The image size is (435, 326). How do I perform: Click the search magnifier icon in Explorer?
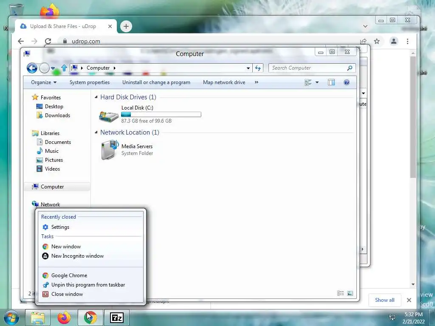[x=350, y=68]
